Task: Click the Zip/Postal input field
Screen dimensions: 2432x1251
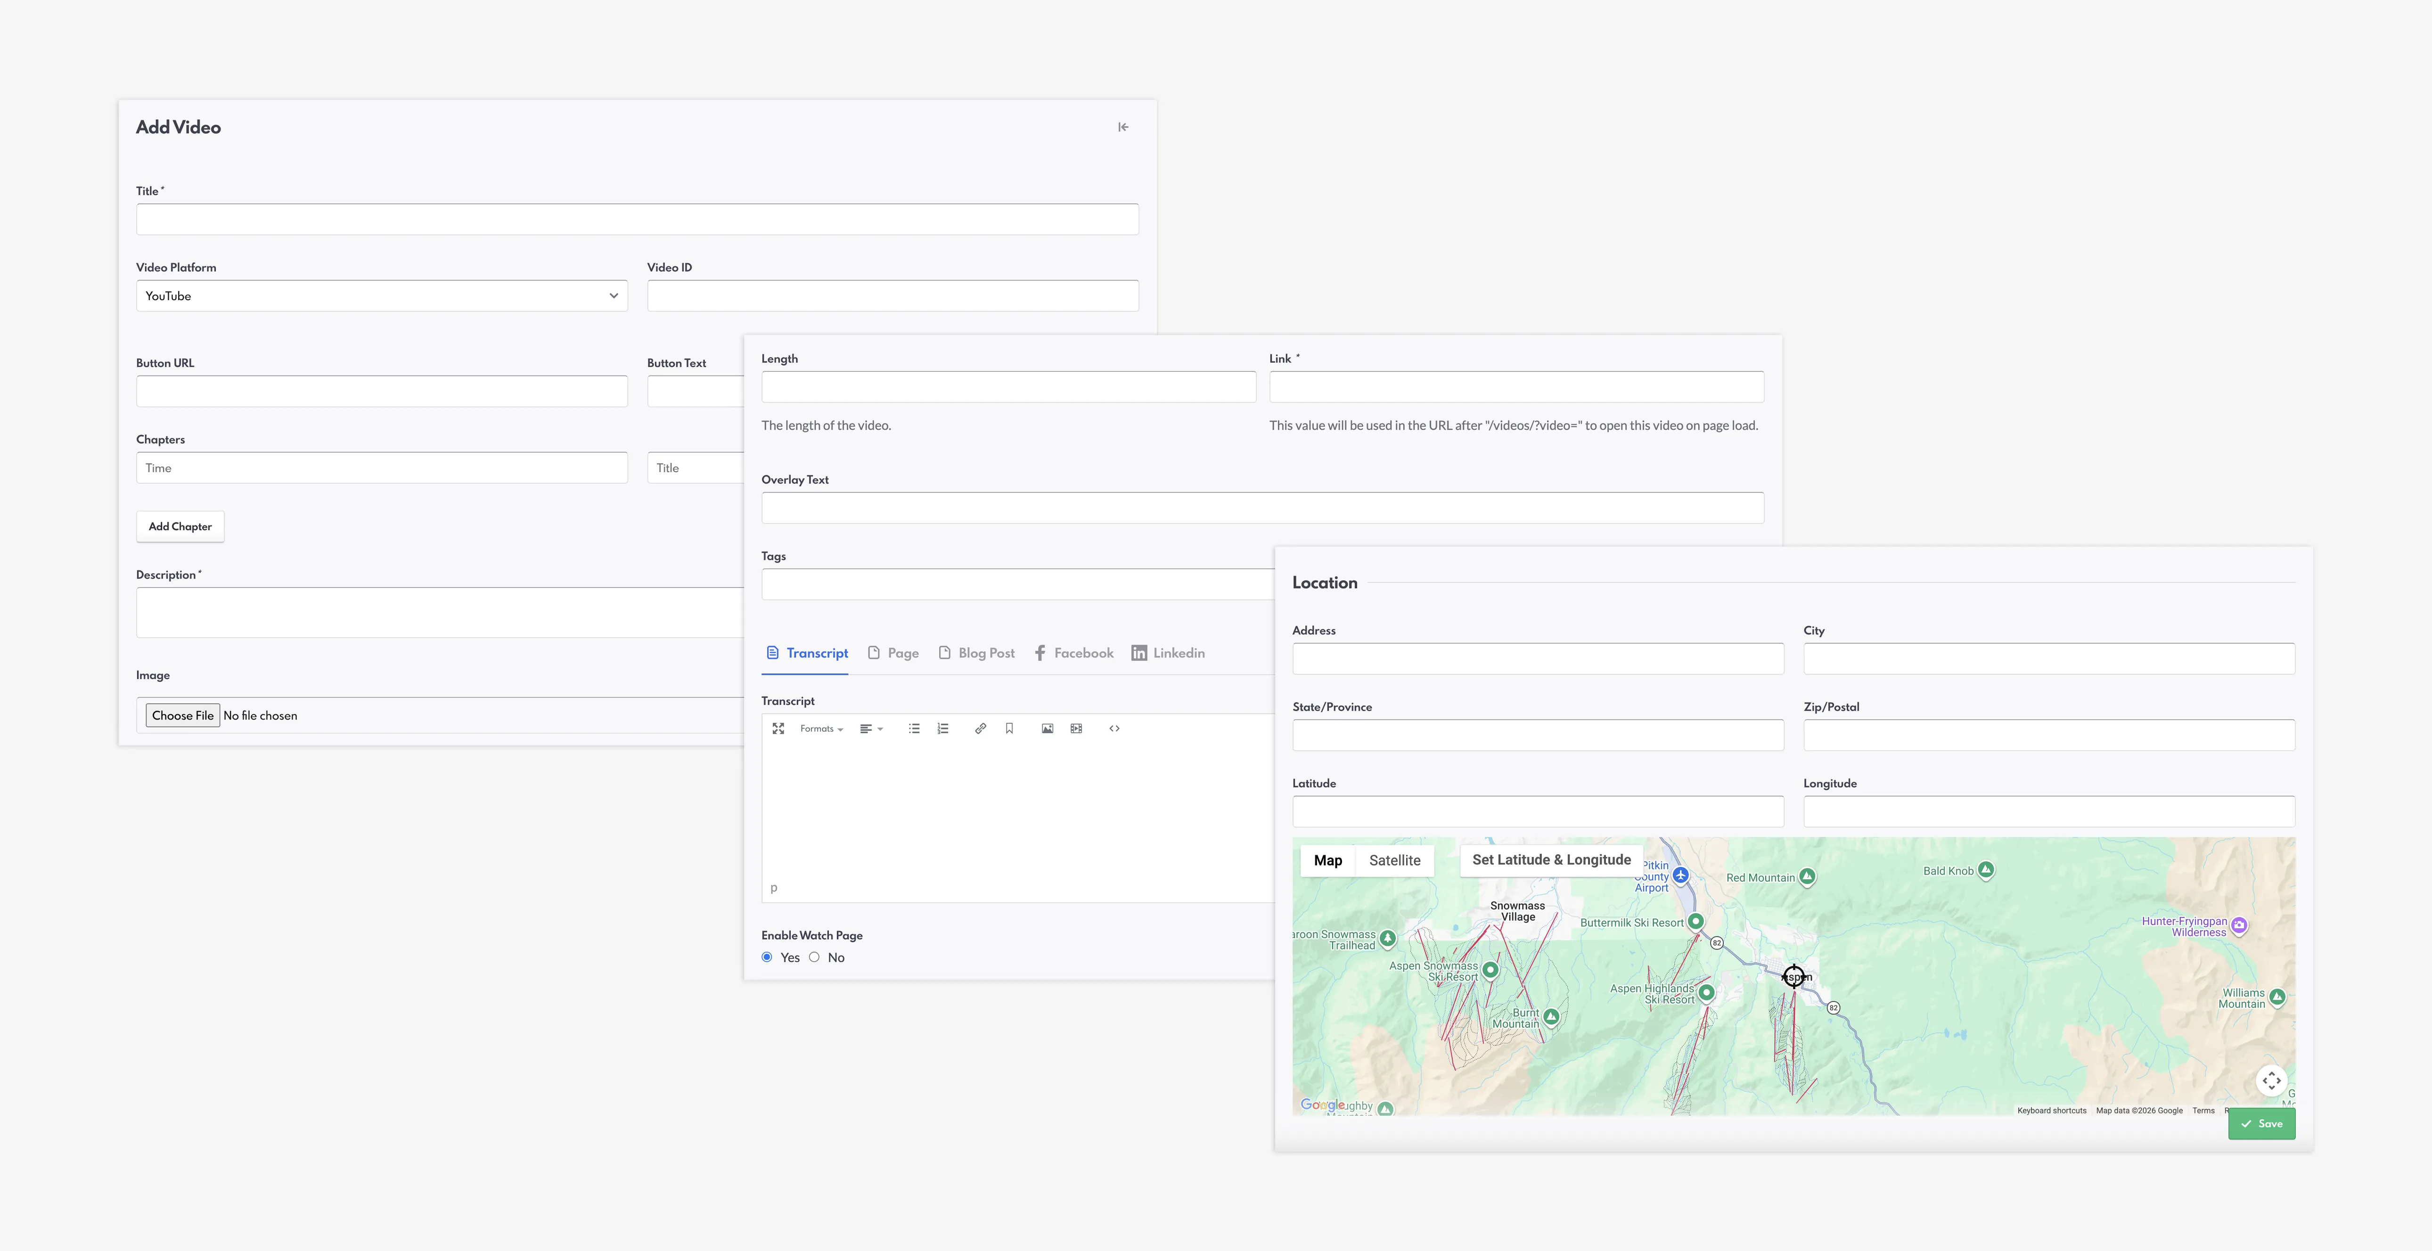Action: (2049, 736)
